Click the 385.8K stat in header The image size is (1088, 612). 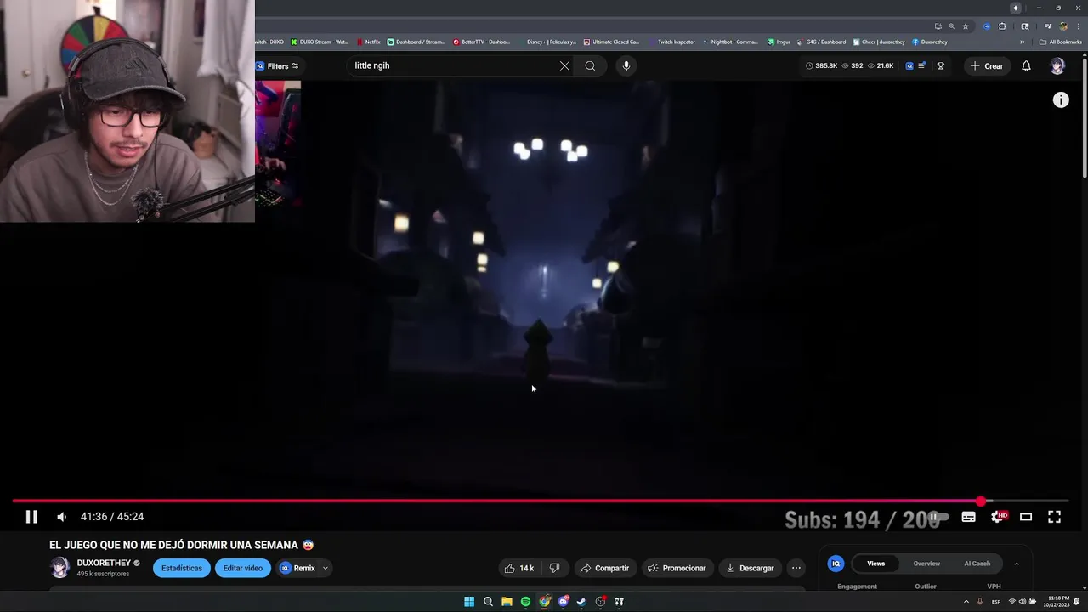tap(821, 65)
